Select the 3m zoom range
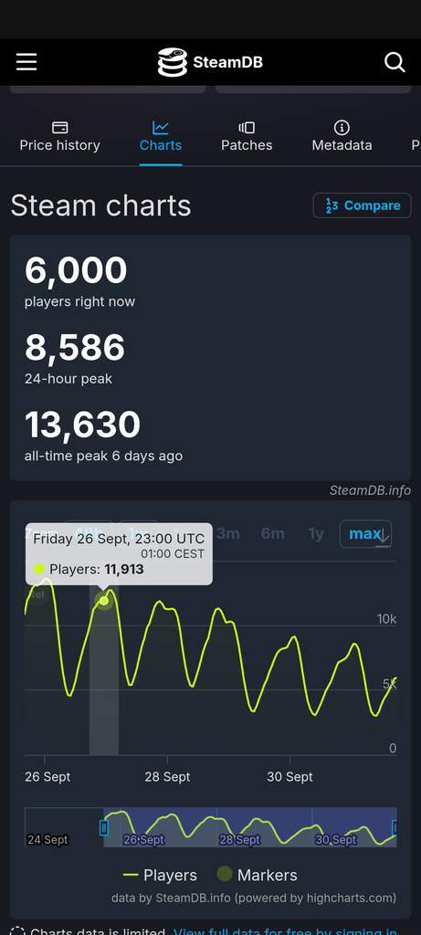Viewport: 421px width, 935px height. click(x=227, y=533)
